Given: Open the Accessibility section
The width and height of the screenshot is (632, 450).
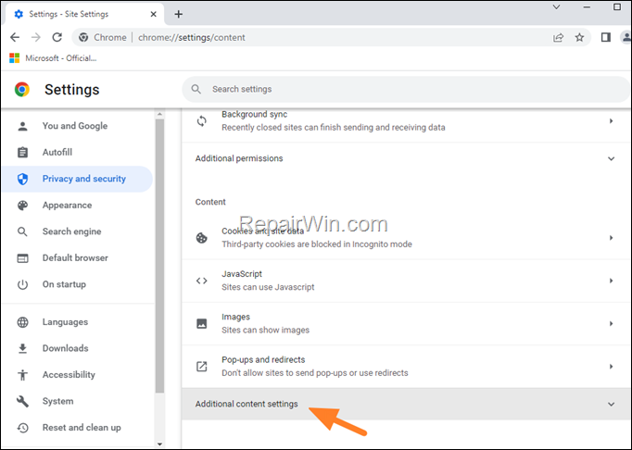Looking at the screenshot, I should pyautogui.click(x=78, y=375).
